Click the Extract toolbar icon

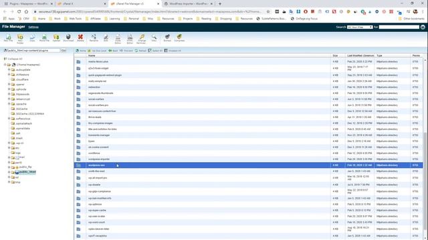click(x=167, y=37)
